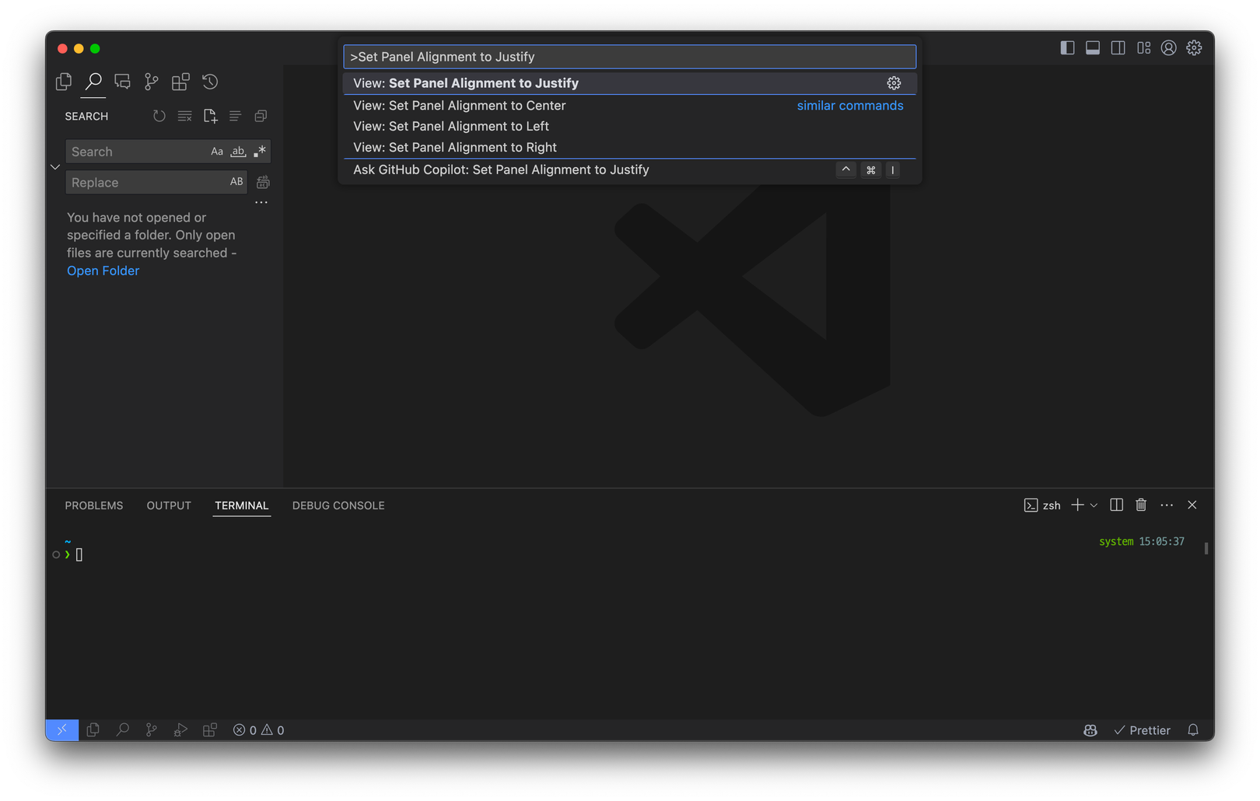1260x801 pixels.
Task: Click the Kill Terminal trash icon
Action: [1141, 505]
